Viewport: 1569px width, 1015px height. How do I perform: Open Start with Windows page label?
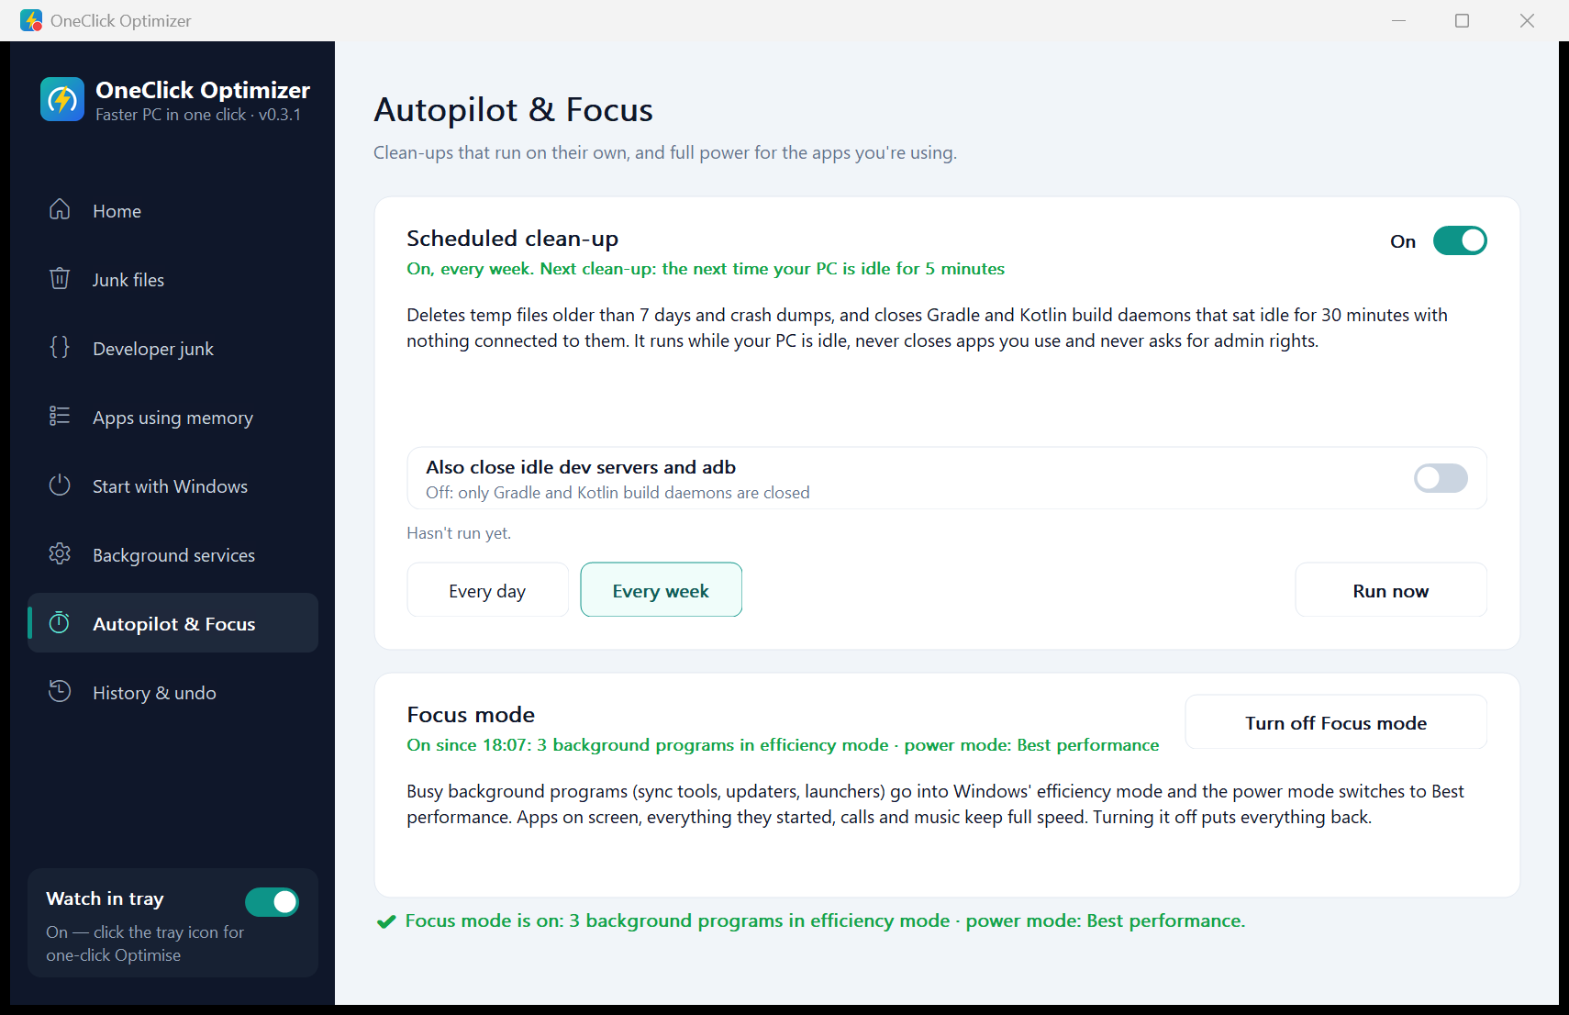(x=170, y=486)
